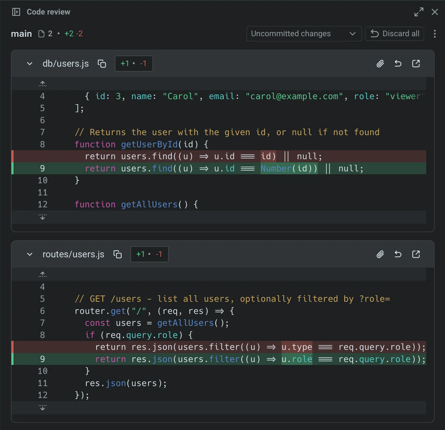The image size is (445, 430).
Task: Click the main branch label
Action: click(21, 34)
